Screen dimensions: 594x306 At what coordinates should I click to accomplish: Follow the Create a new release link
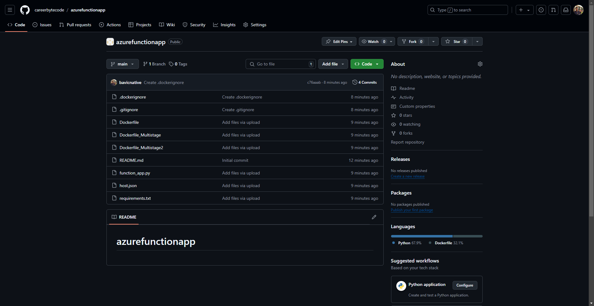(408, 176)
